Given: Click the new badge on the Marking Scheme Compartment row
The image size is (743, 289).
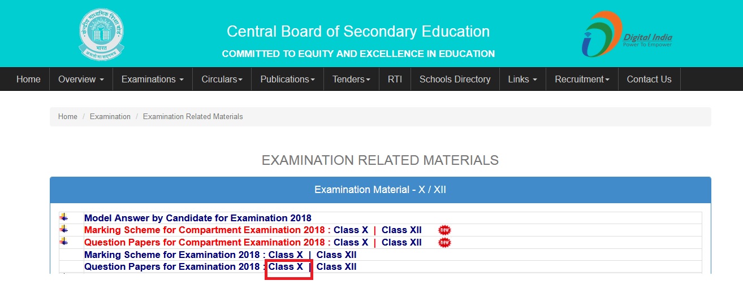Looking at the screenshot, I should [445, 230].
